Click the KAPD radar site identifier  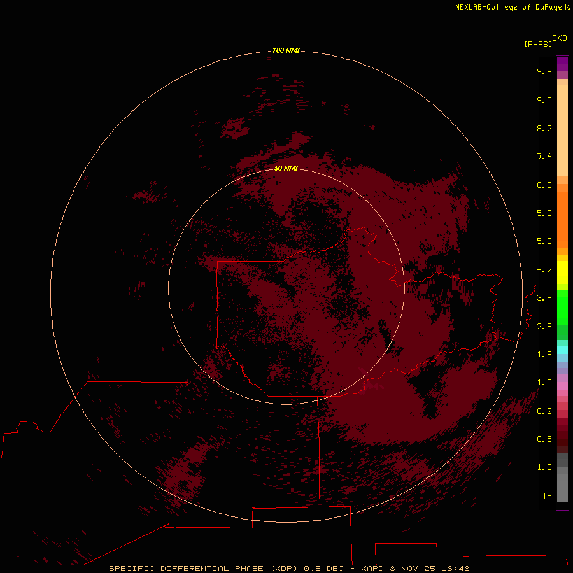pos(372,569)
